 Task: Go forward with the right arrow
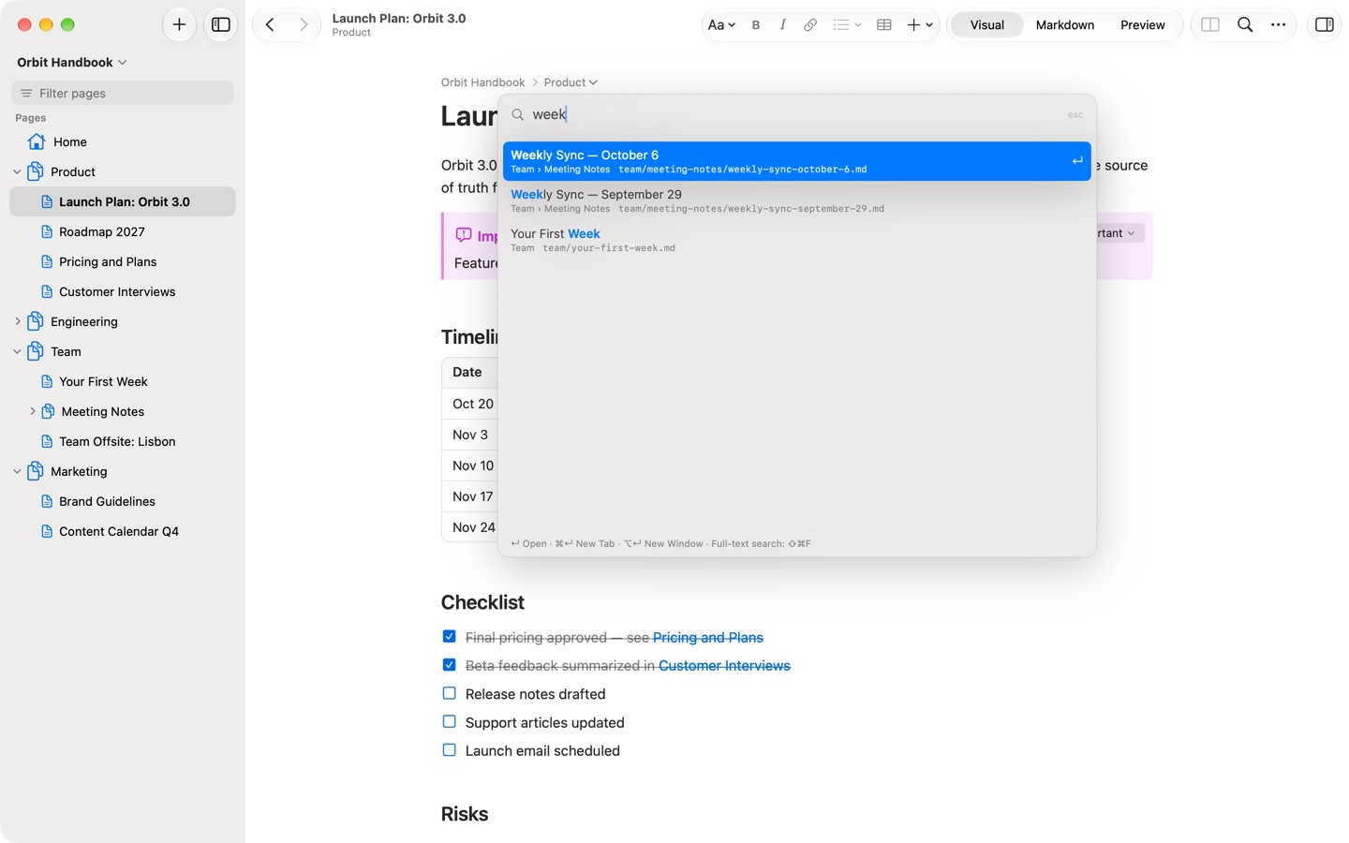304,24
